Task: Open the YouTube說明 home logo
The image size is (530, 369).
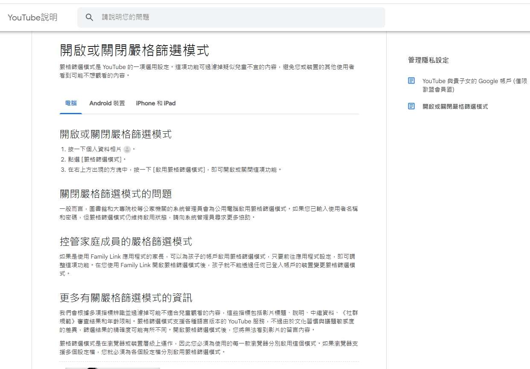Action: 32,17
